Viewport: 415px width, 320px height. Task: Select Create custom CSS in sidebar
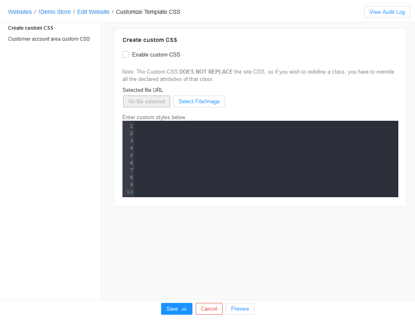[31, 28]
